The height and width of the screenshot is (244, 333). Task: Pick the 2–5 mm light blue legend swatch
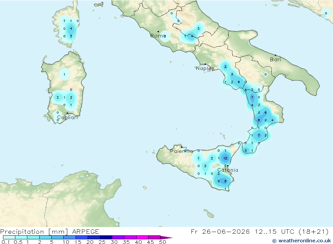point(45,237)
